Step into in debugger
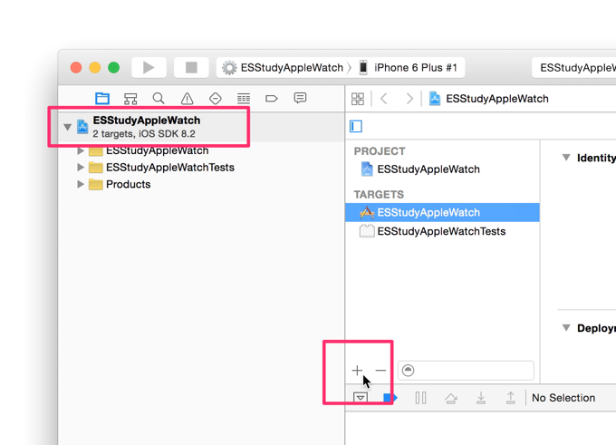The height and width of the screenshot is (445, 616). pyautogui.click(x=481, y=398)
